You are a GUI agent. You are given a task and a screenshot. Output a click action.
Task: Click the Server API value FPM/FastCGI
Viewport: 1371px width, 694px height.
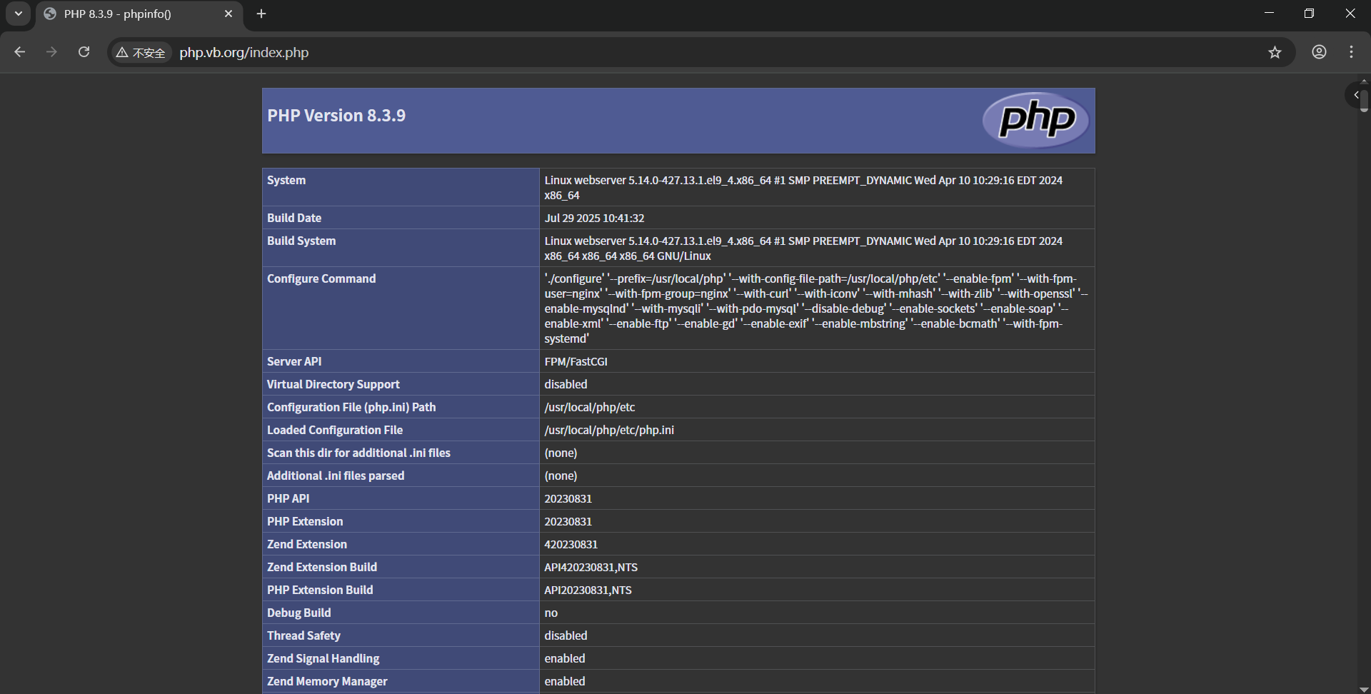pyautogui.click(x=576, y=362)
